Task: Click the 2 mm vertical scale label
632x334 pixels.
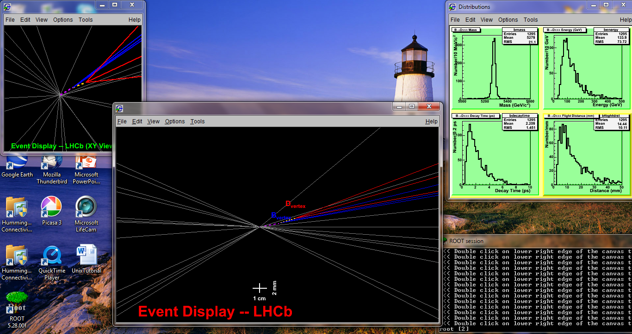Action: point(274,288)
